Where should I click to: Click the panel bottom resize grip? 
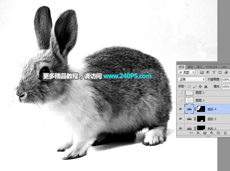[x=208, y=136]
